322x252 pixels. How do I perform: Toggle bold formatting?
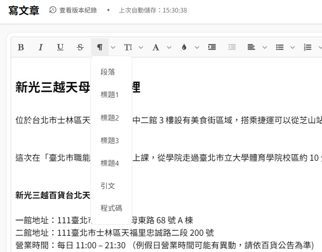(x=21, y=47)
